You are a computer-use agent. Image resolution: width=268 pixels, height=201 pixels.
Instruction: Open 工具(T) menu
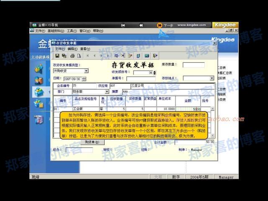(72, 31)
